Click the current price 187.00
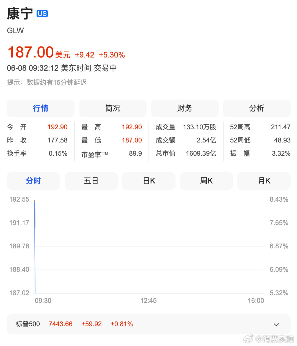This screenshot has width=297, height=346. 31,52
